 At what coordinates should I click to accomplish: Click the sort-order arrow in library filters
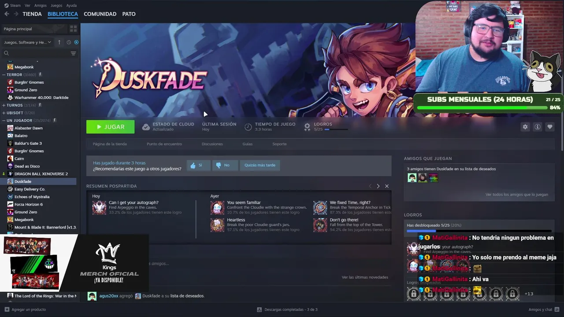pos(59,42)
